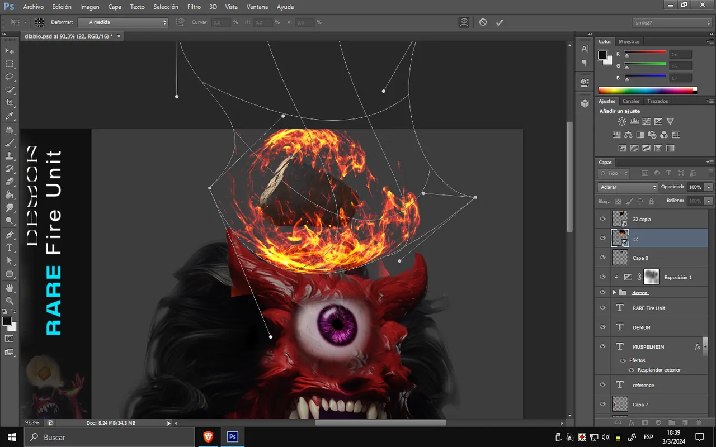716x447 pixels.
Task: Select the Rectangular Marquee tool
Action: point(10,64)
